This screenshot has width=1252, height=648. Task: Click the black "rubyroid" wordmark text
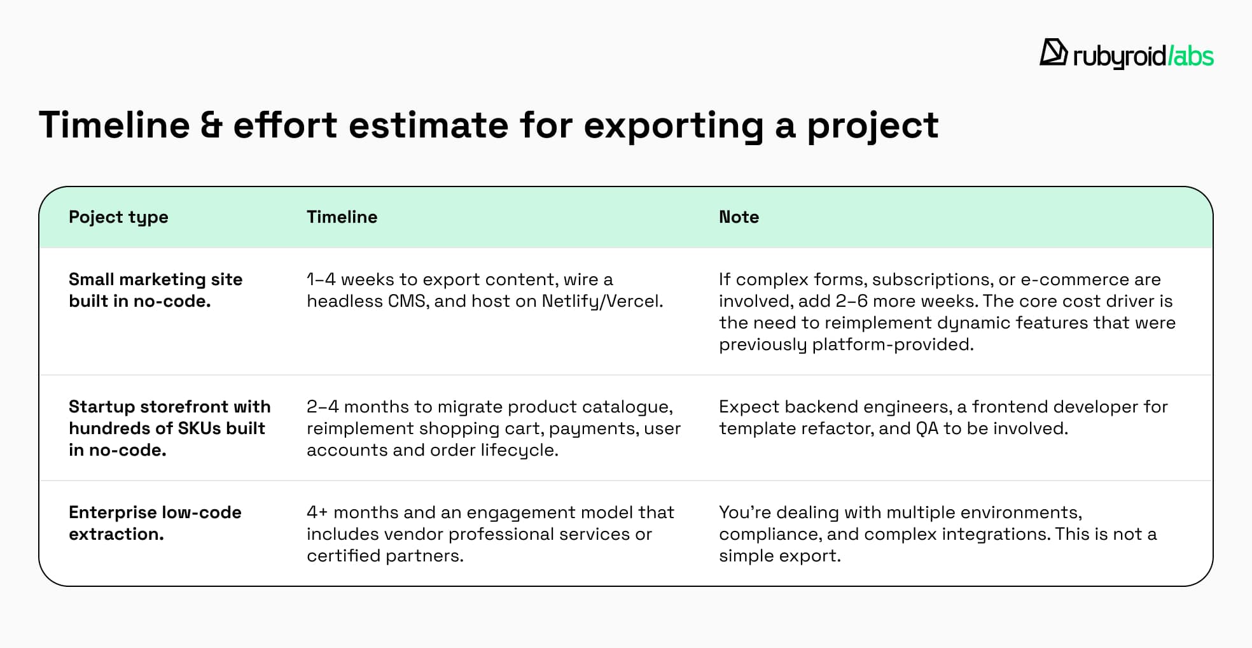tap(1119, 57)
